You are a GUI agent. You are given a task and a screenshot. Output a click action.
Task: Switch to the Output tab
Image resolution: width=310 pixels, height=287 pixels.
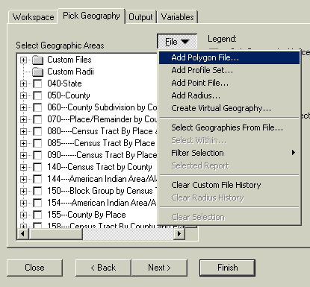click(x=140, y=17)
